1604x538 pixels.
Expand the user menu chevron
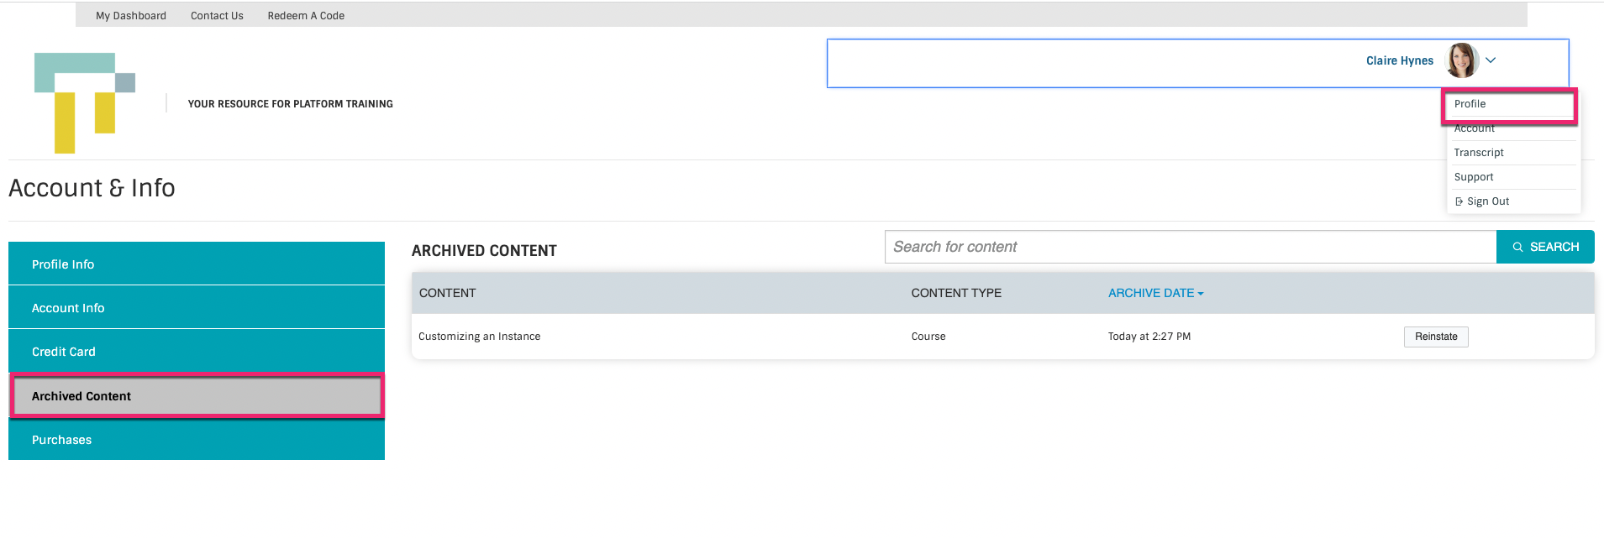point(1491,60)
